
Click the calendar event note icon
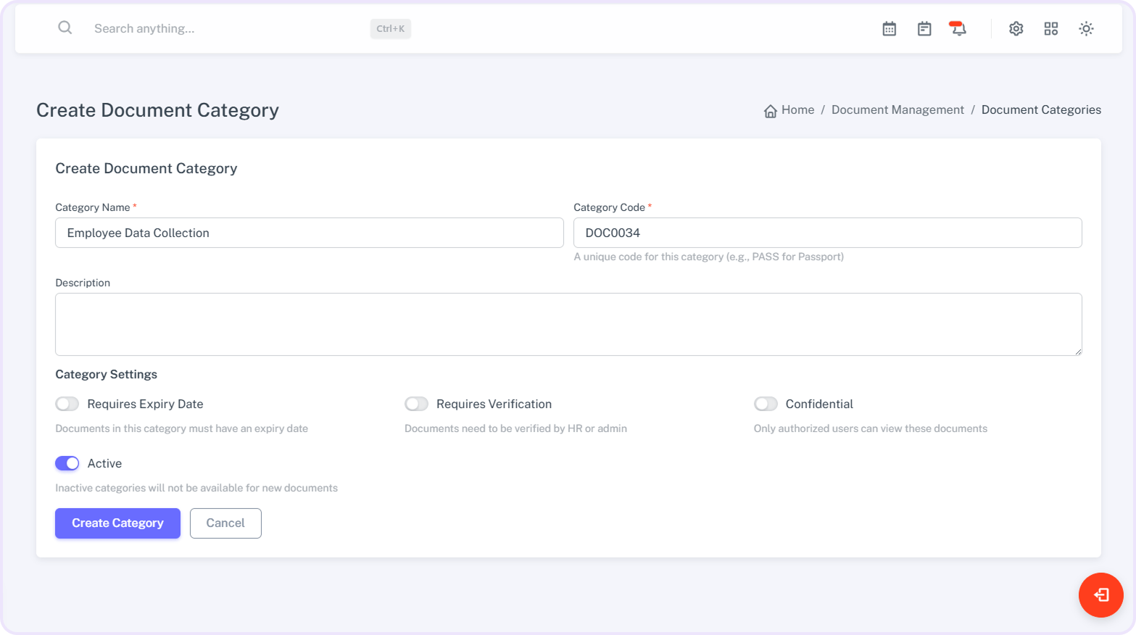(924, 29)
